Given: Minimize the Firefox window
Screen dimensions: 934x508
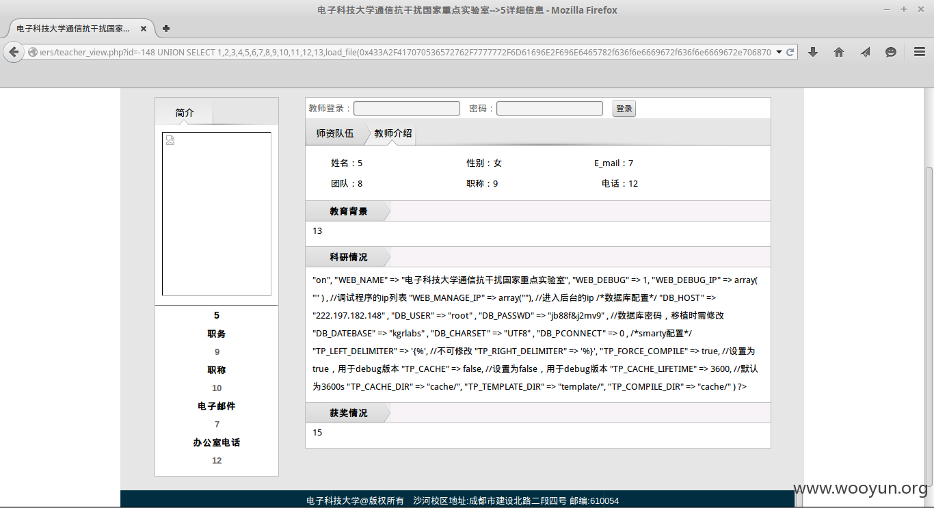Looking at the screenshot, I should (887, 10).
